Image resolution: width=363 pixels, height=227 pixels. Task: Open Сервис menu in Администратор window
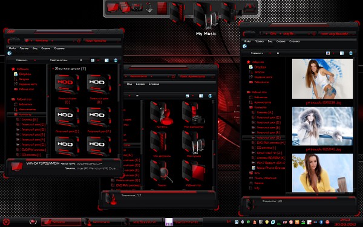(x=140, y=84)
